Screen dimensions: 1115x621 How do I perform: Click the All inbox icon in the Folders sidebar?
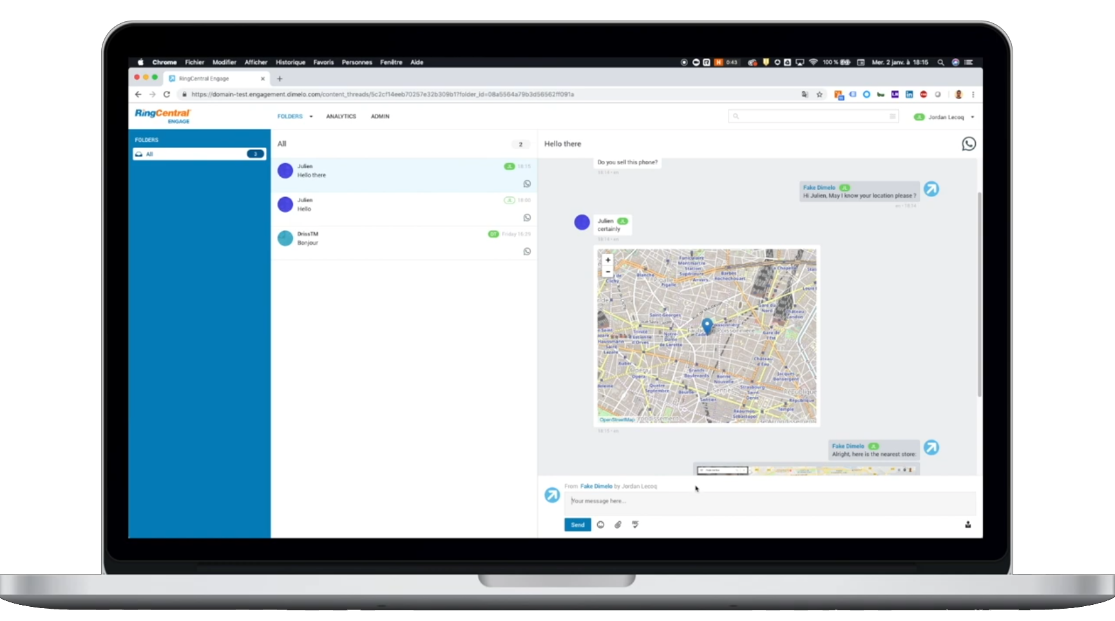click(x=138, y=154)
